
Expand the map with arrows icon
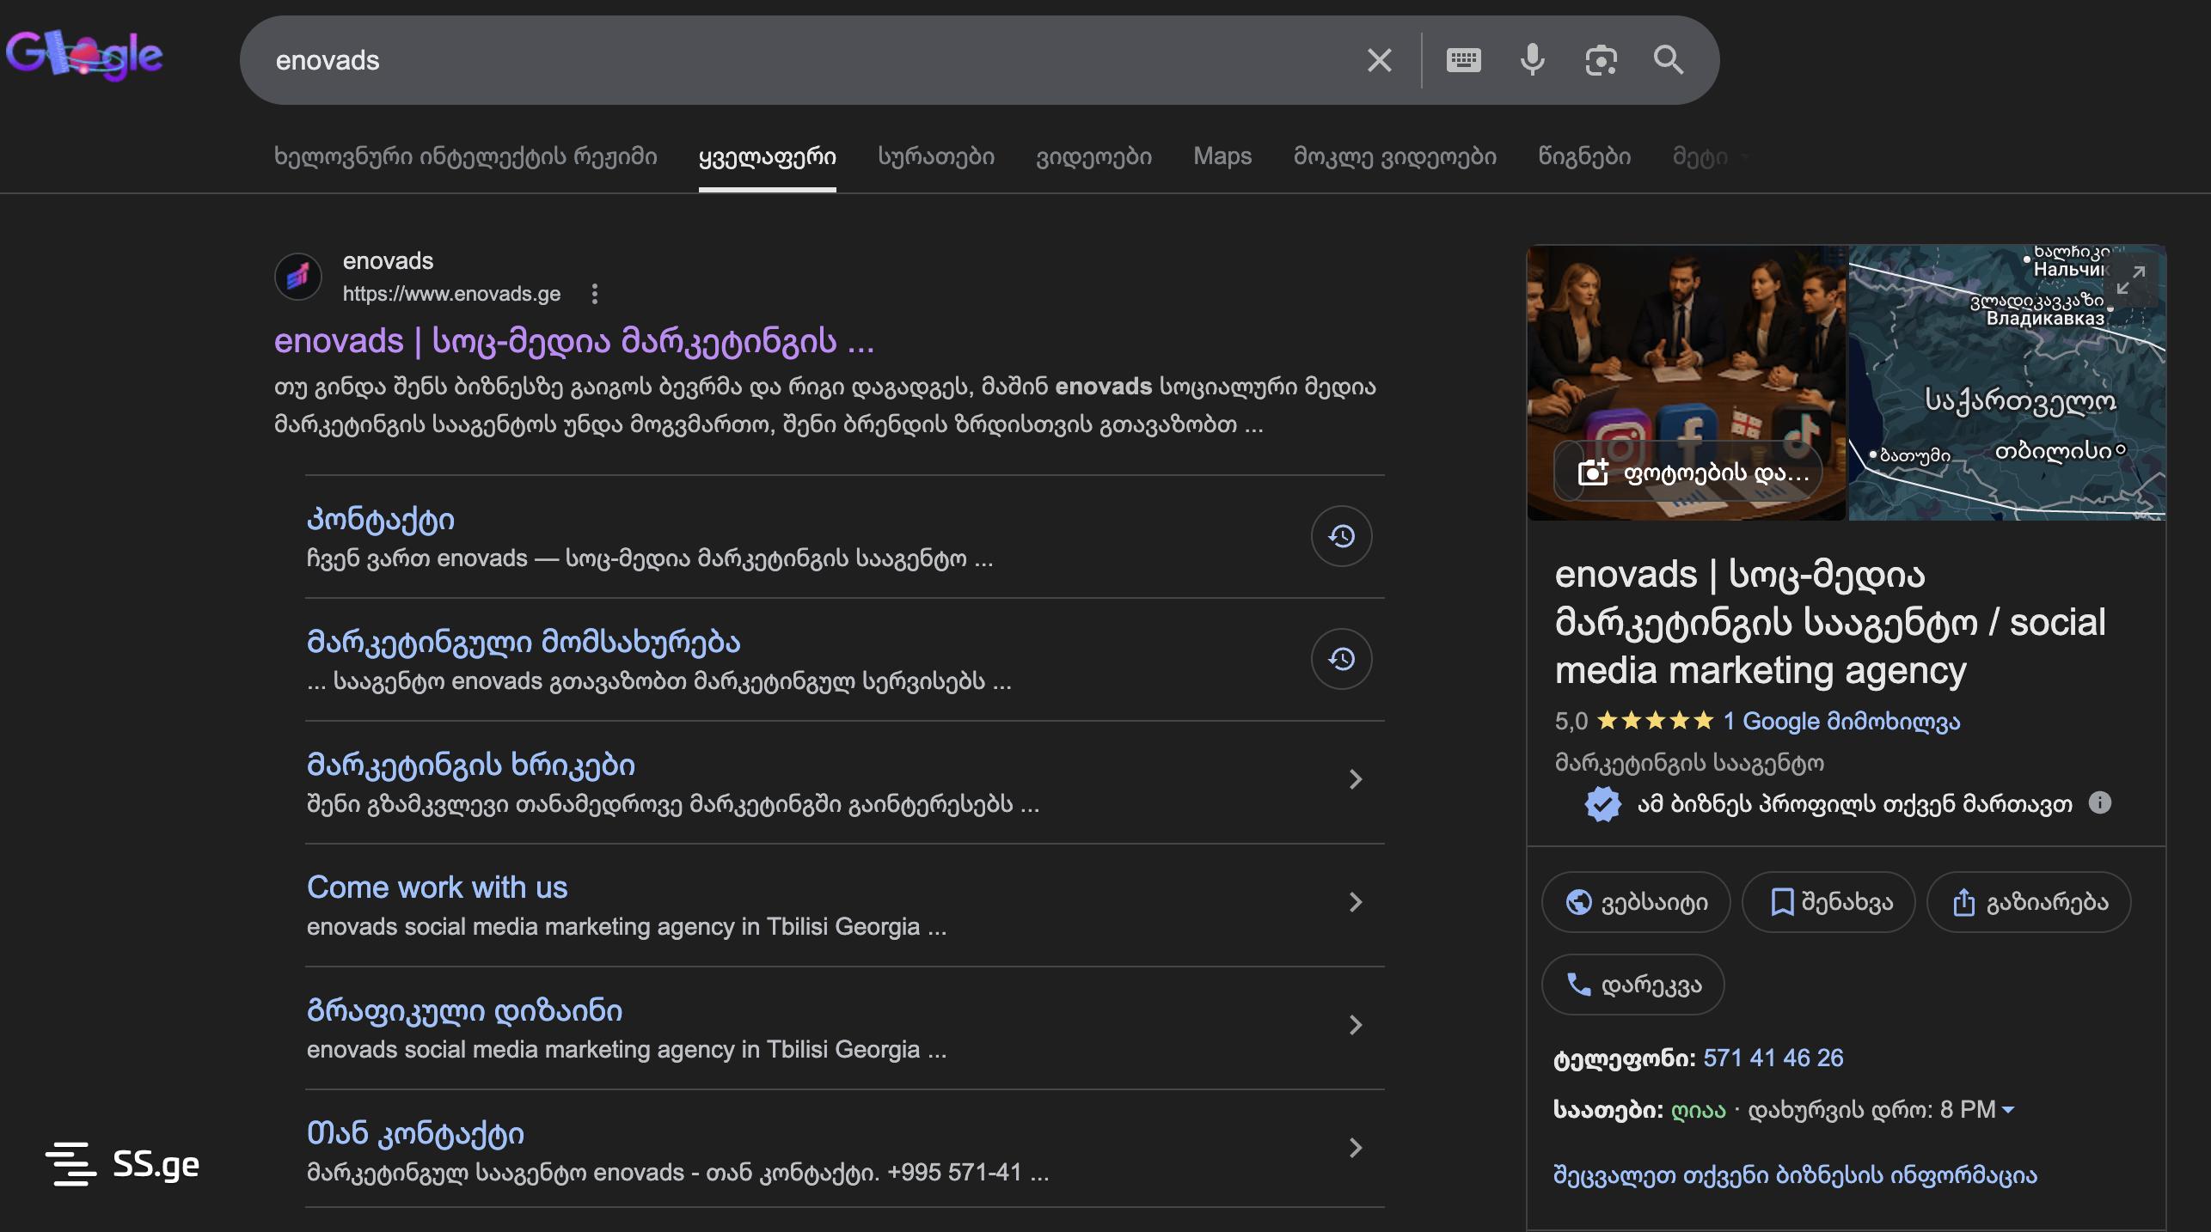pos(2130,280)
